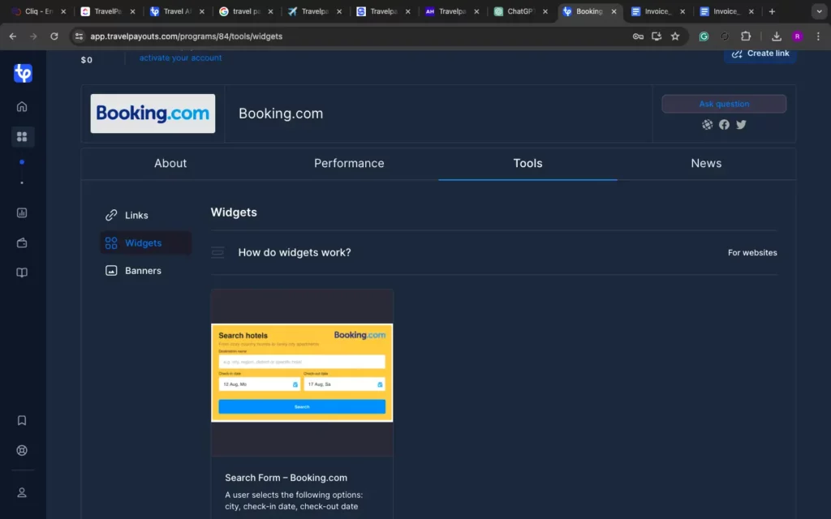Click the Travelpayouts logo in sidebar
The image size is (831, 519).
tap(23, 73)
